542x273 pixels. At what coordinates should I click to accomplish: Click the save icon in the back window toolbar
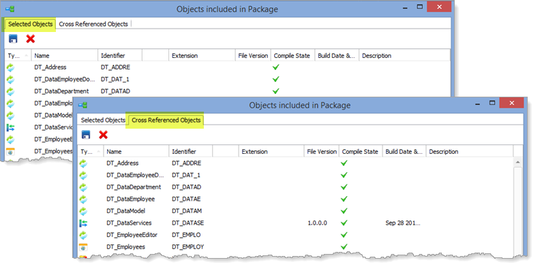tap(13, 39)
